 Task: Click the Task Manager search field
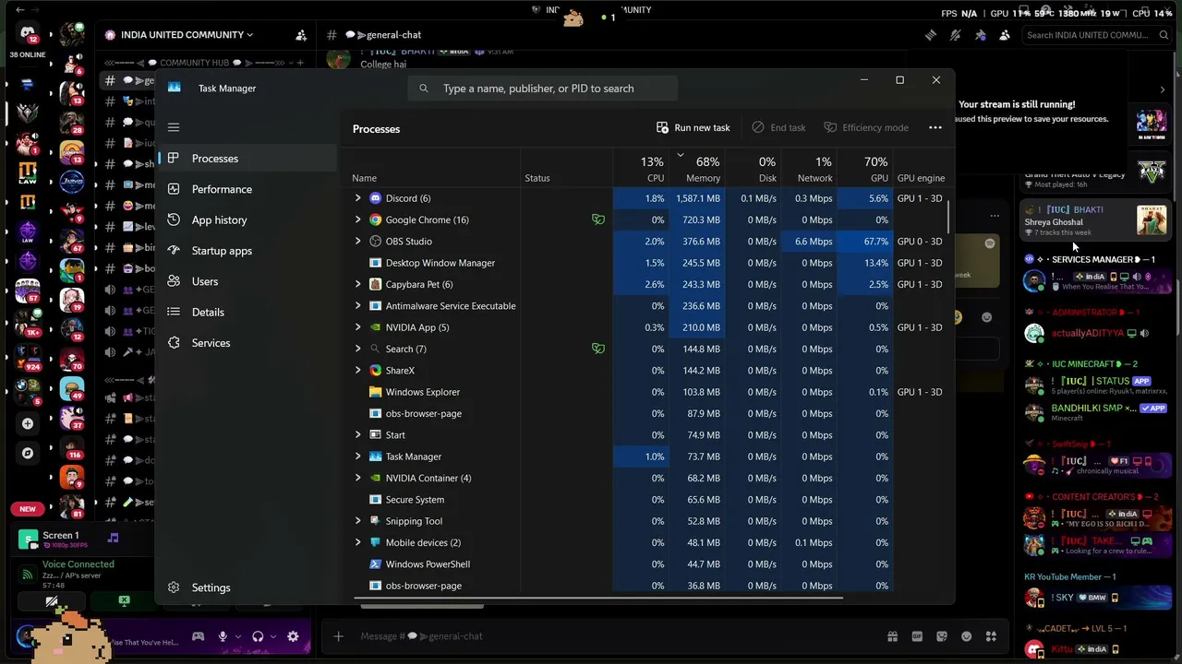543,89
